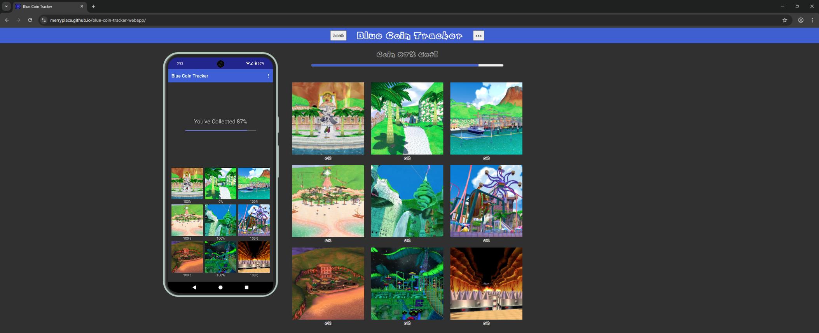Focus the address bar URL field
Viewport: 819px width, 333px height.
click(x=415, y=20)
